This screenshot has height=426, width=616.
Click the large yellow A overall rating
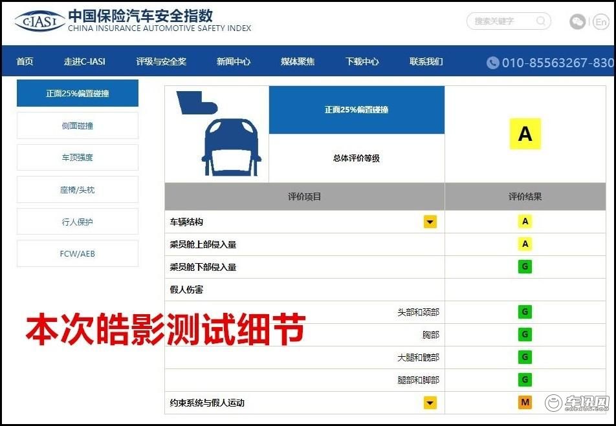coord(525,134)
